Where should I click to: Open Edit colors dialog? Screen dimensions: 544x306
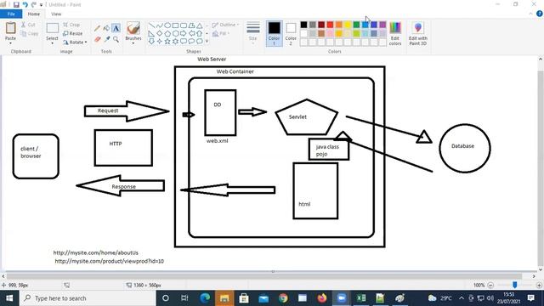[x=395, y=34]
